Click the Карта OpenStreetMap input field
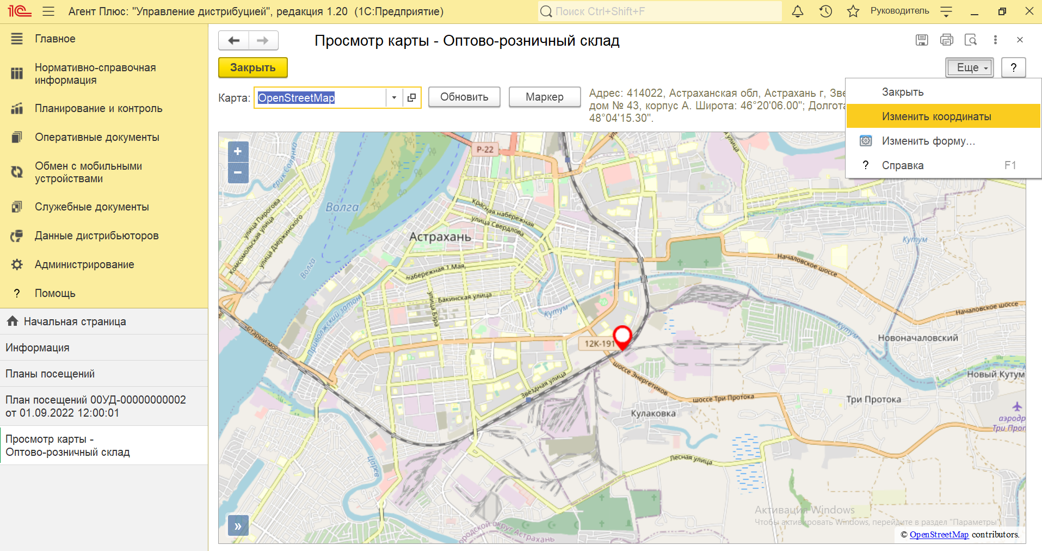1042x551 pixels. click(x=321, y=98)
